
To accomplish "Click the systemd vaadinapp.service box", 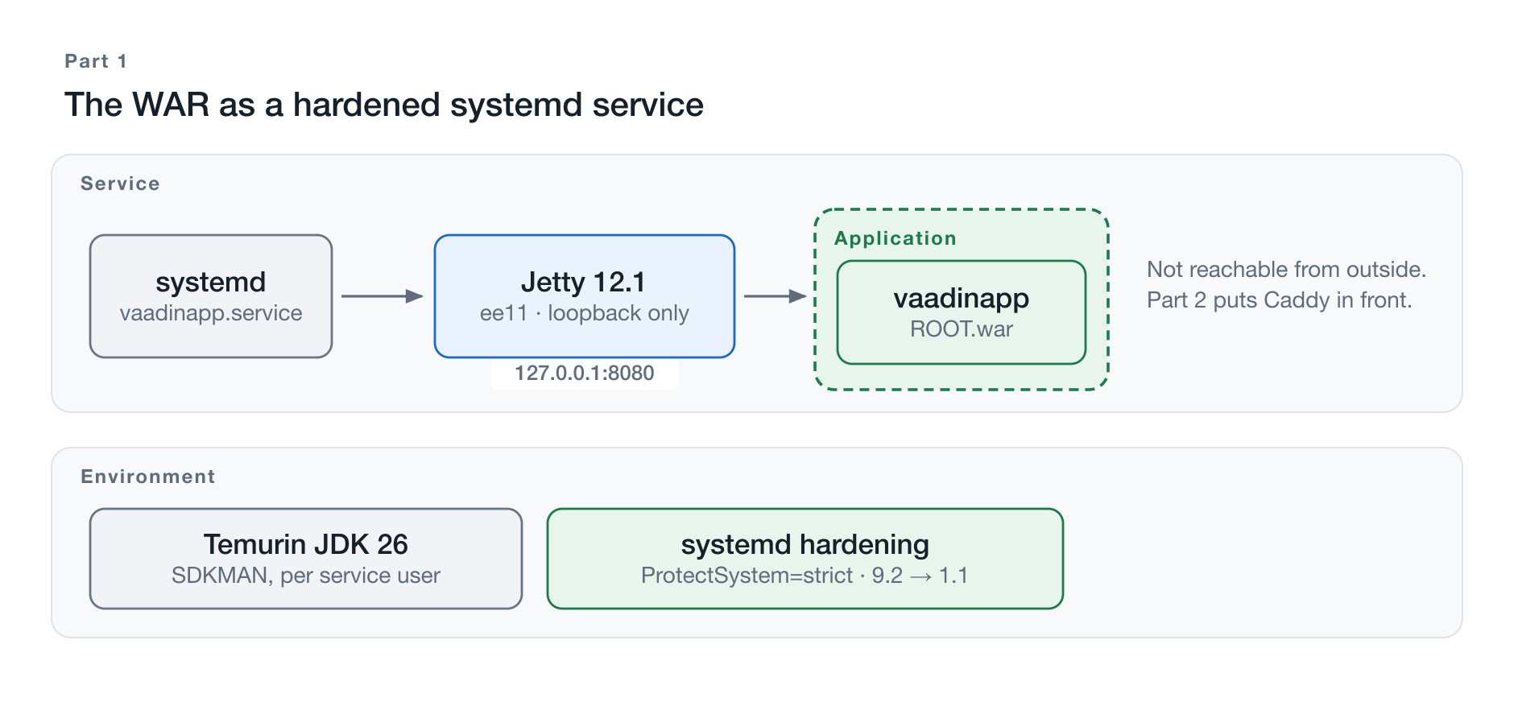I will tap(211, 296).
